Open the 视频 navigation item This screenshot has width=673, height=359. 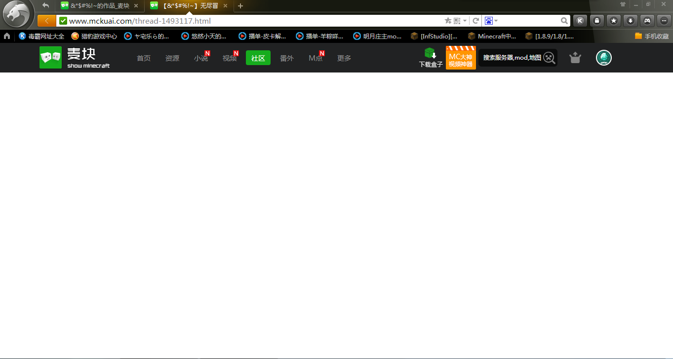(x=230, y=58)
